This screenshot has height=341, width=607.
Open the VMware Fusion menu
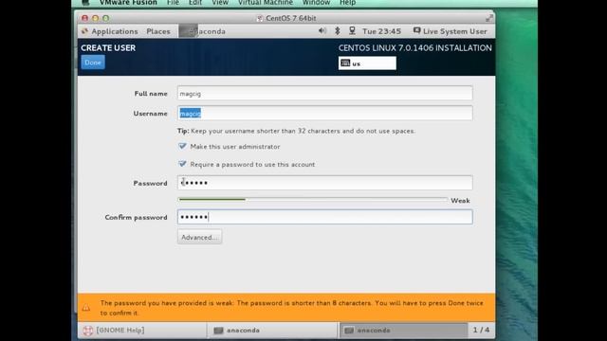pos(128,3)
